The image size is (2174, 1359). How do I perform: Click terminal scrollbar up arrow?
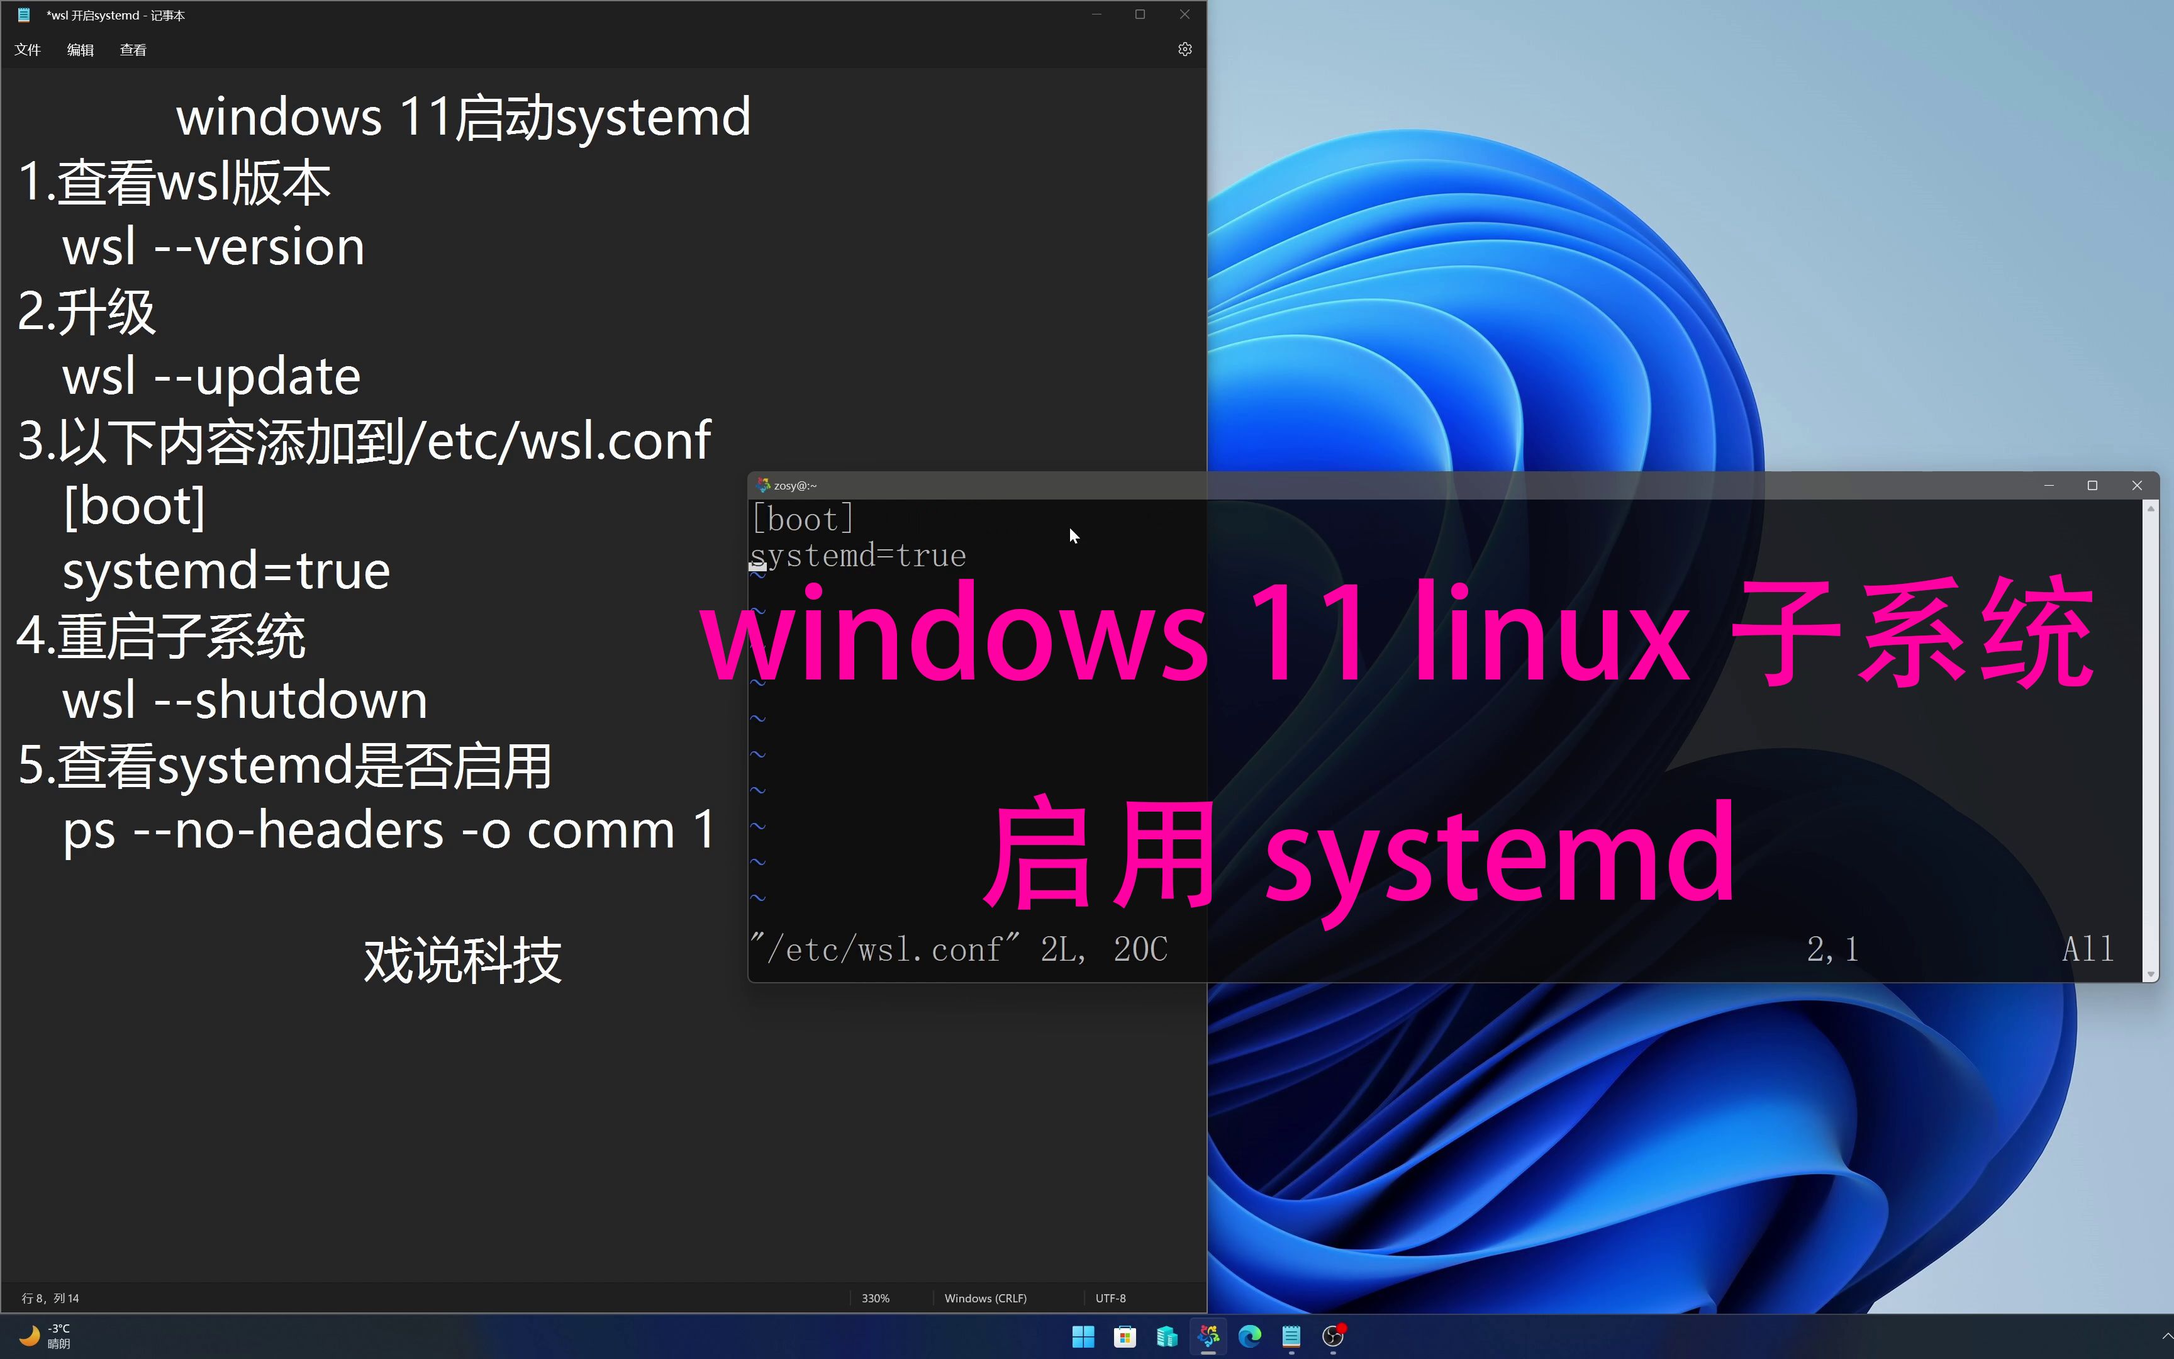(x=2151, y=509)
